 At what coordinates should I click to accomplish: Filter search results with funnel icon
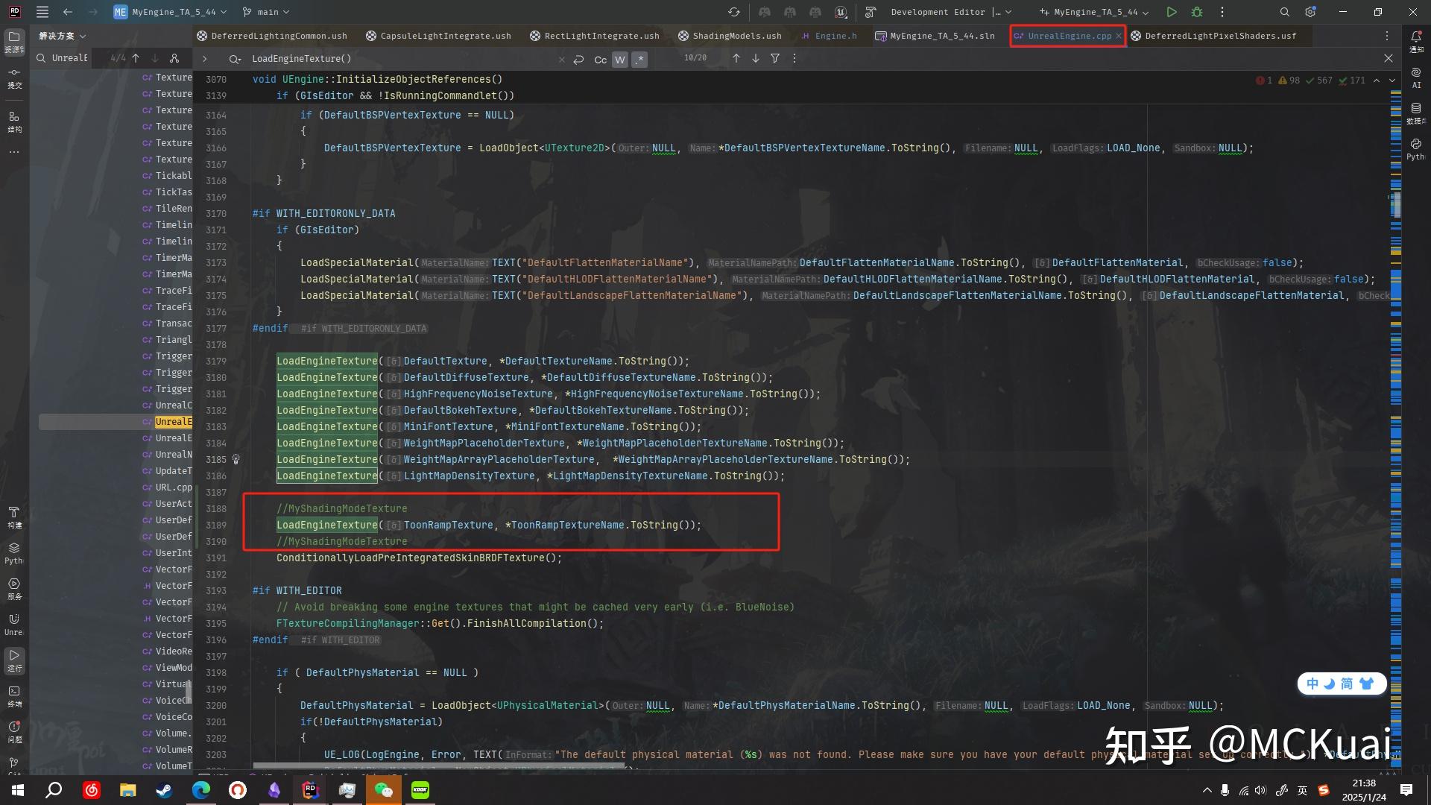775,58
